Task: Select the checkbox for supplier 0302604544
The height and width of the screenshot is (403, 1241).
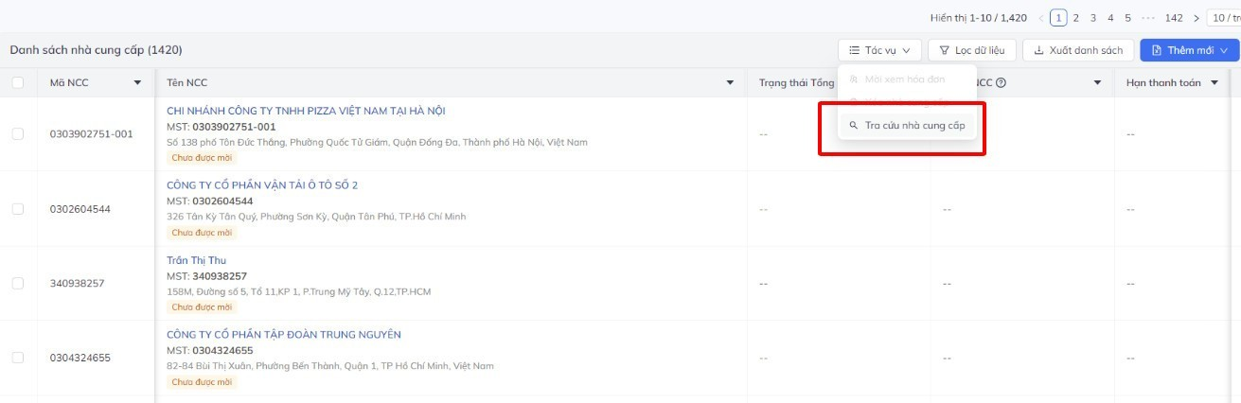Action: [x=18, y=209]
